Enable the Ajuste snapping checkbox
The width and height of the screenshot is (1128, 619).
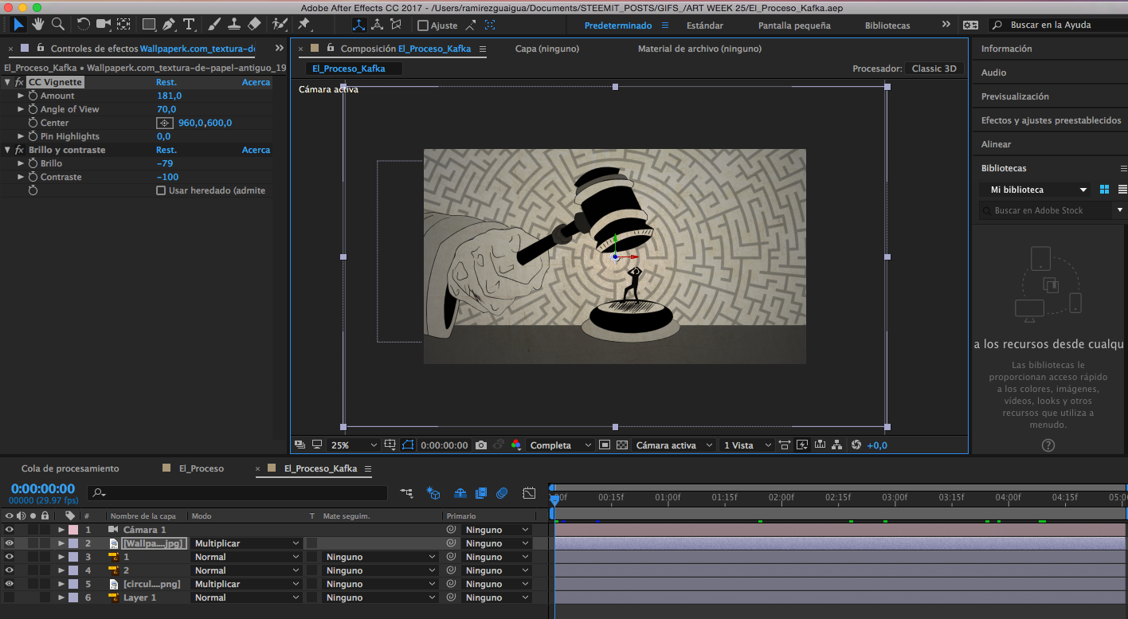[x=423, y=25]
